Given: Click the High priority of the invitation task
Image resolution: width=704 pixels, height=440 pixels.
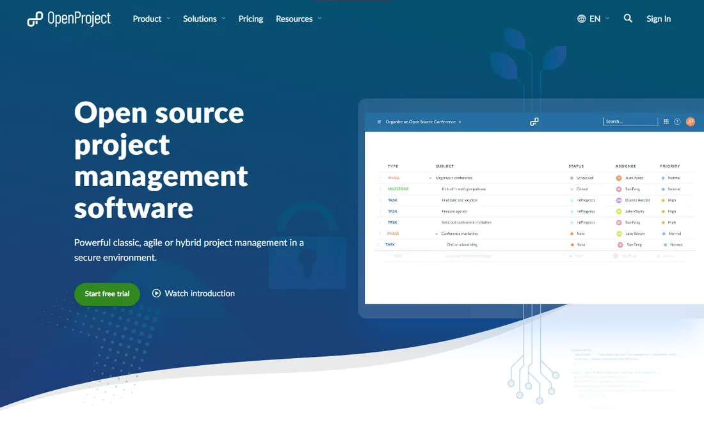Looking at the screenshot, I should [671, 223].
